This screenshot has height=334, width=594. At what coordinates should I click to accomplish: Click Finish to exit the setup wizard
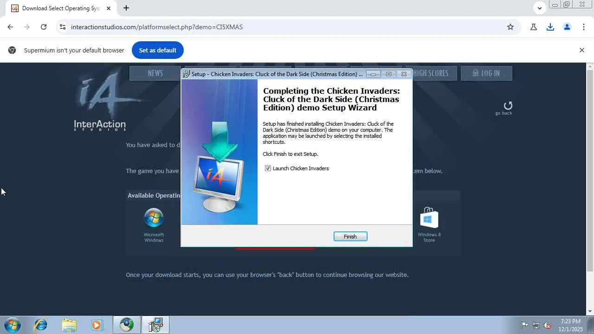(350, 237)
